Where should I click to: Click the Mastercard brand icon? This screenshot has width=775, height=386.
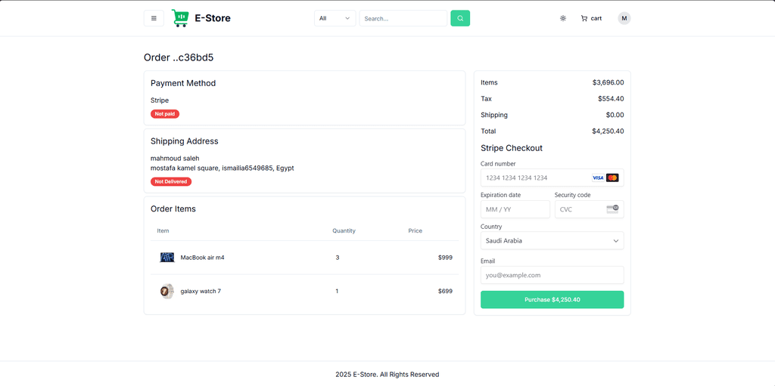pos(612,178)
